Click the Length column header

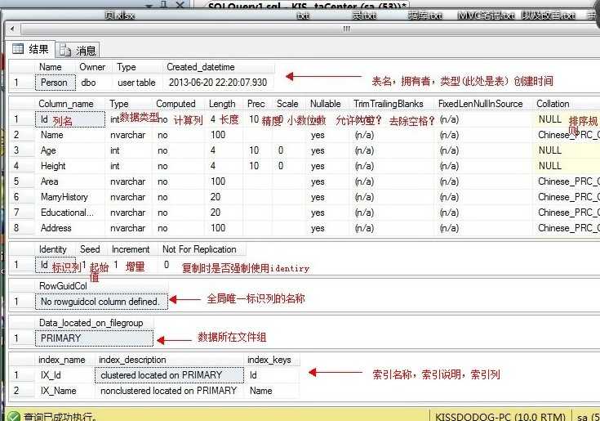click(x=222, y=104)
